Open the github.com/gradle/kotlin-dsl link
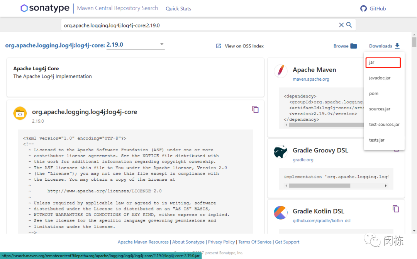The image size is (417, 259). pos(322,220)
